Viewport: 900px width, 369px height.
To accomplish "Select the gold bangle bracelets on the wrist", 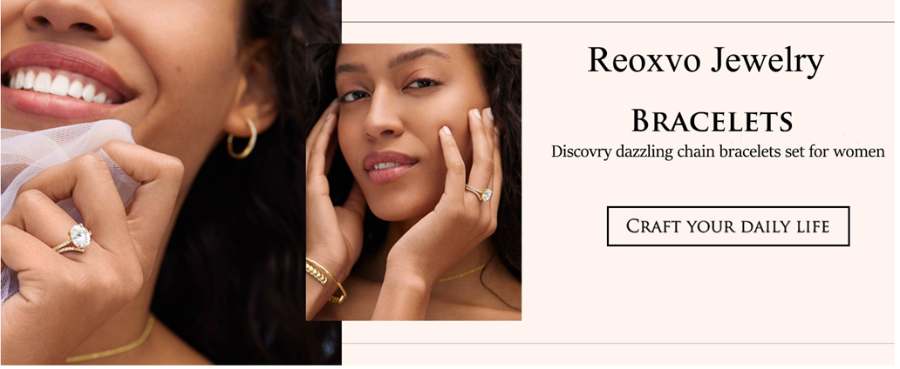I will click(x=325, y=279).
